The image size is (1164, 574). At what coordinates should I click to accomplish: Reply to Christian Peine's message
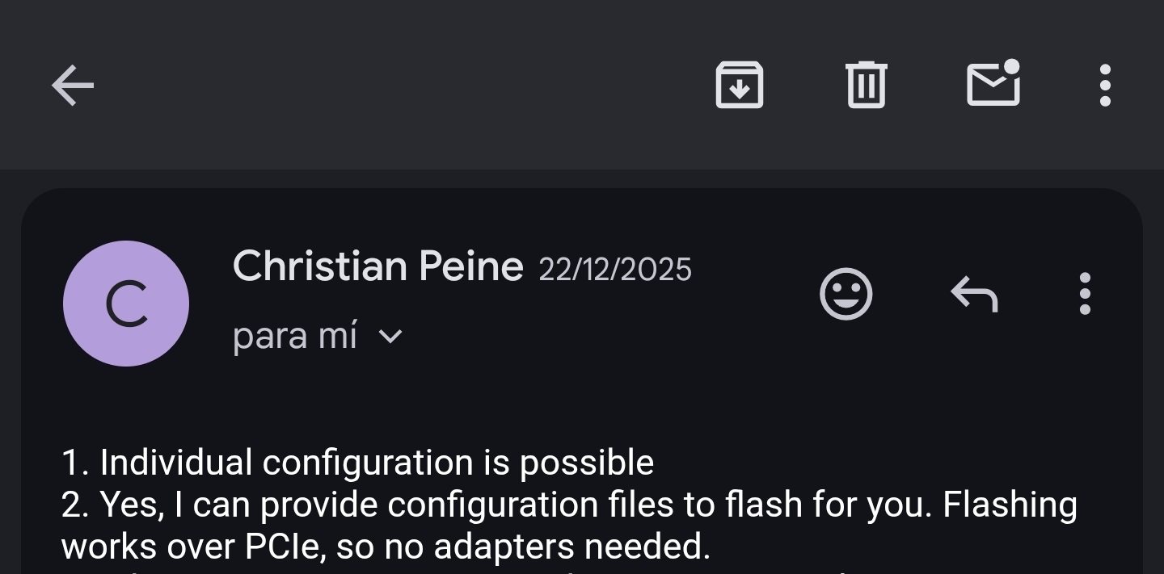coord(974,294)
